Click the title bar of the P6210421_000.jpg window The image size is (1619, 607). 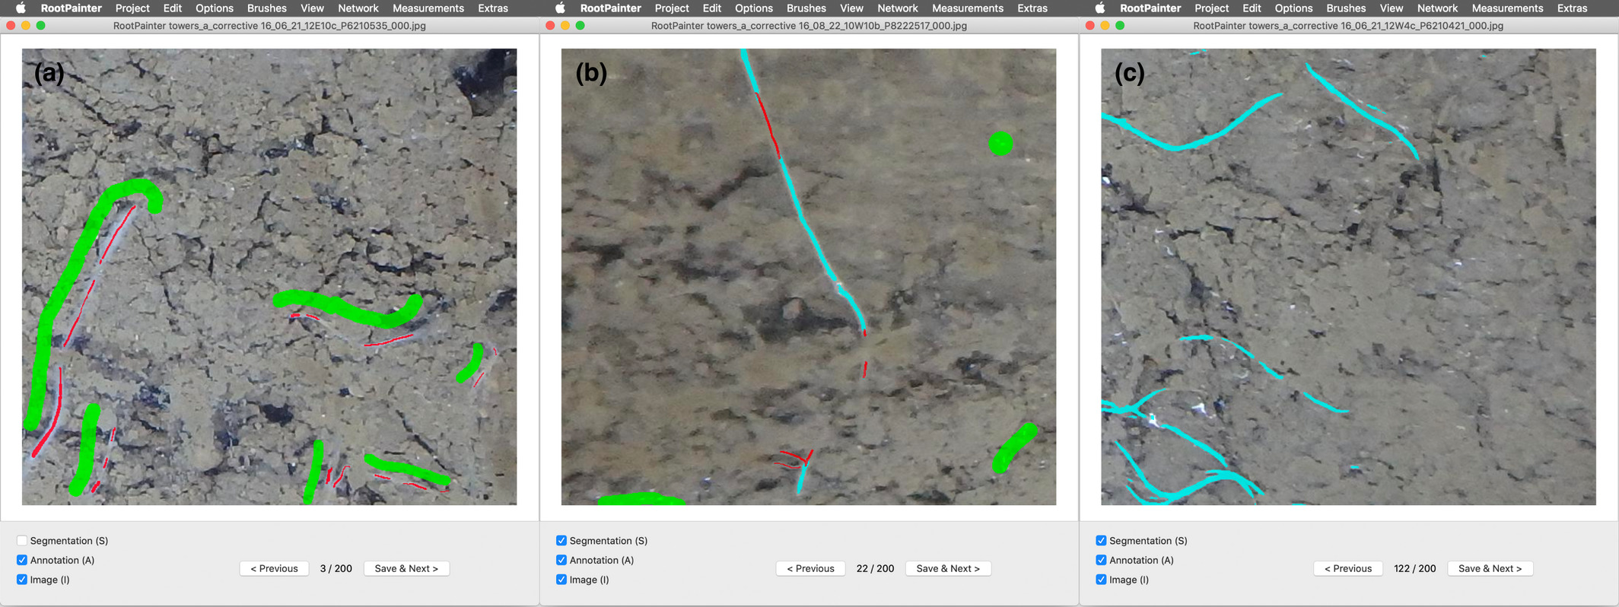1347,26
